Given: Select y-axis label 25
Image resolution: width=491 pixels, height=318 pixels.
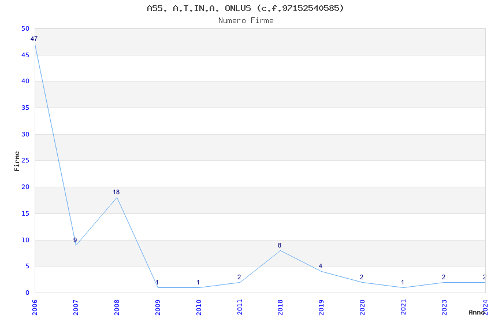Looking at the screenshot, I should click(x=25, y=160).
